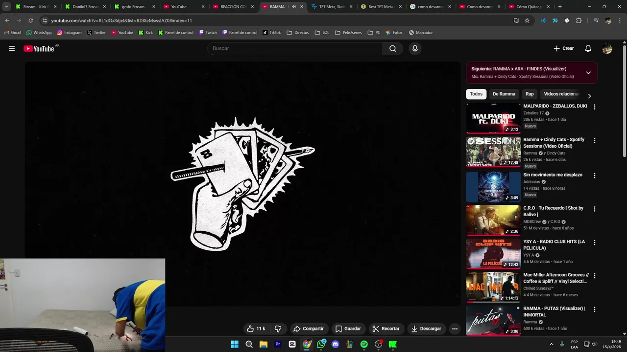Dislike the video with thumbs down

pyautogui.click(x=278, y=329)
